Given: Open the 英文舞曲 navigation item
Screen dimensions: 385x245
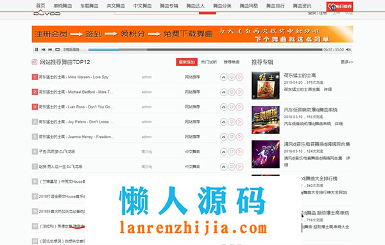Looking at the screenshot, I should pyautogui.click(x=116, y=6).
